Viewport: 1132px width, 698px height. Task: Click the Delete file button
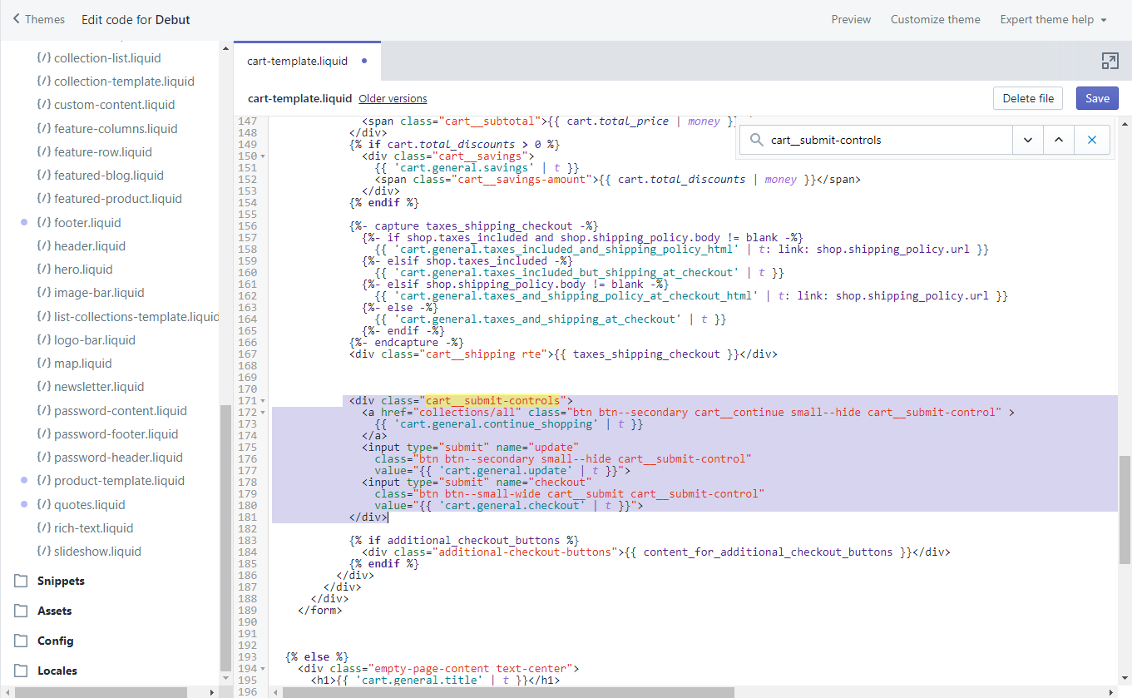coord(1028,98)
